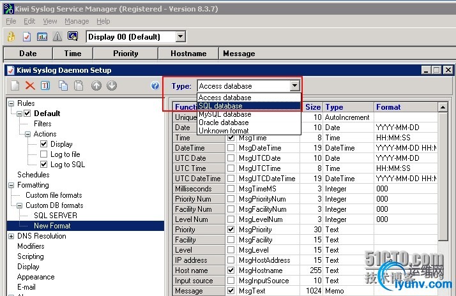Click the Time column header
Screen dimensions: 456x296
coord(73,54)
